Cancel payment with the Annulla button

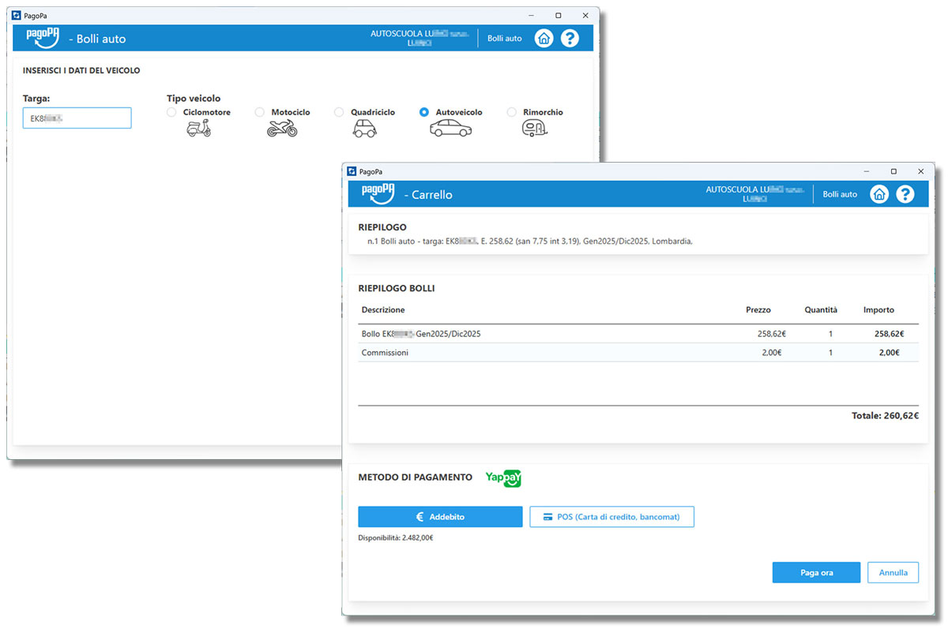coord(893,573)
